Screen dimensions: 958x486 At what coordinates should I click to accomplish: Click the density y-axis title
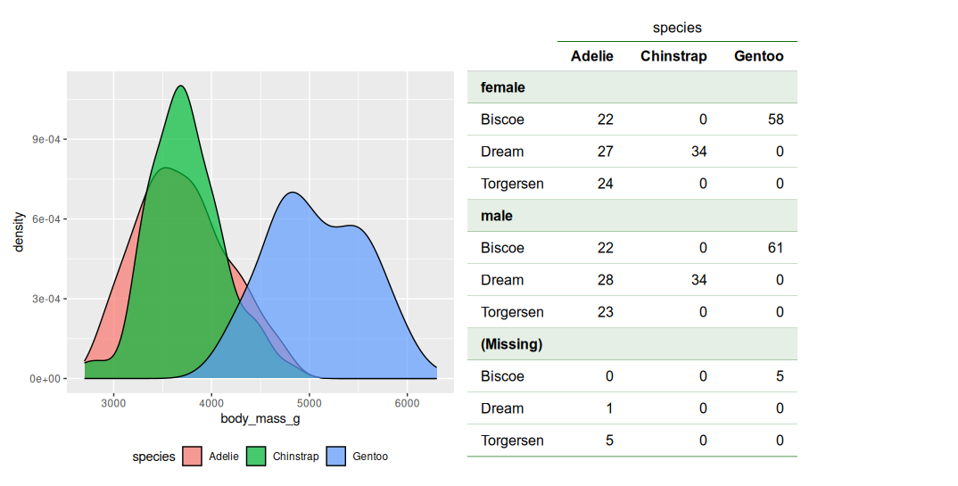(18, 232)
